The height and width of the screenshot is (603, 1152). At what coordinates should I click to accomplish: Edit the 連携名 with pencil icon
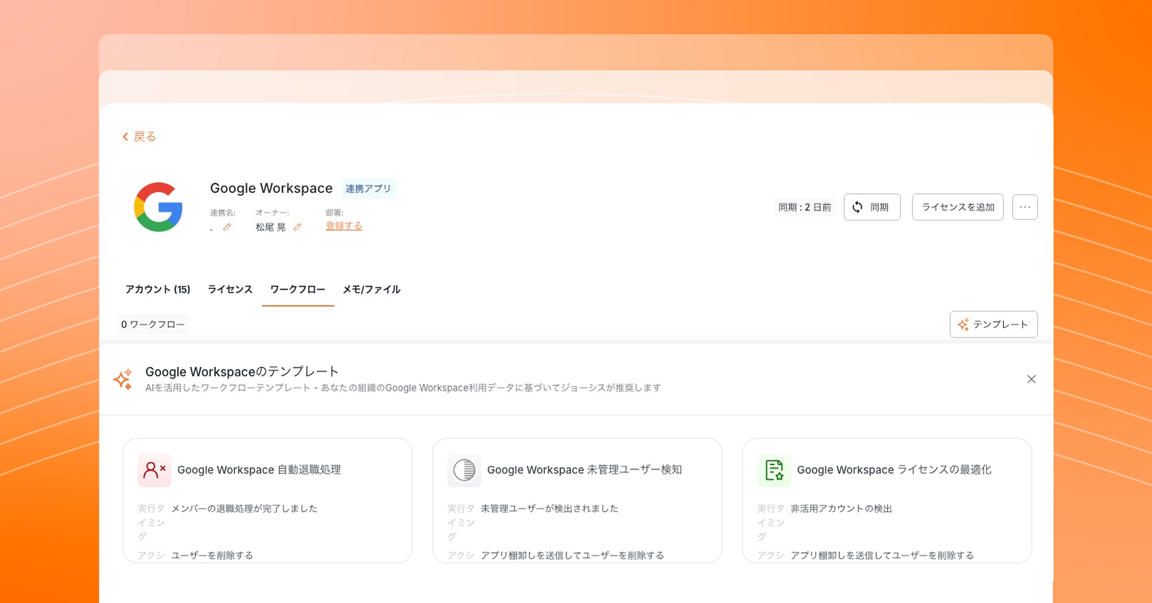pyautogui.click(x=227, y=227)
